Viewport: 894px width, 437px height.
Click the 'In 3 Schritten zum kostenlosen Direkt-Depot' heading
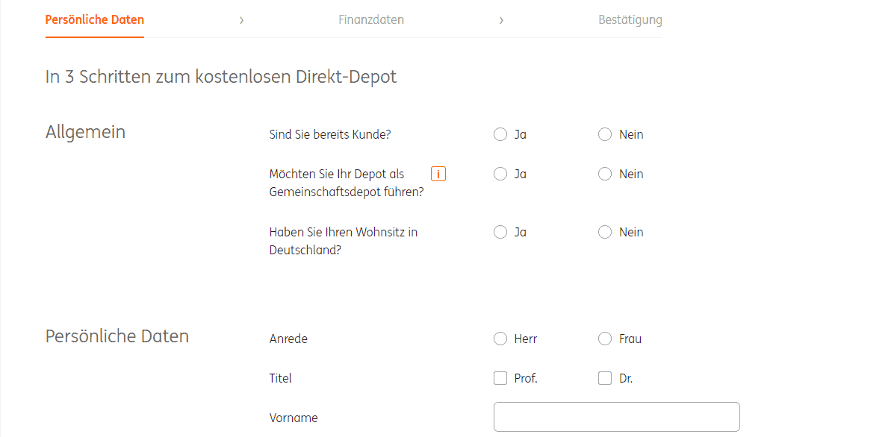(x=221, y=77)
